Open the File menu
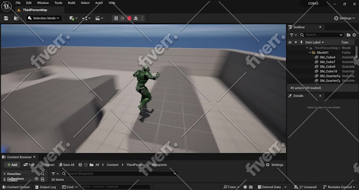Screen dimensions: 359x190 (18, 3)
